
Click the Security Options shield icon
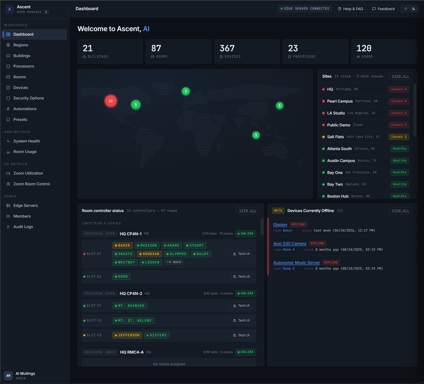[x=8, y=98]
